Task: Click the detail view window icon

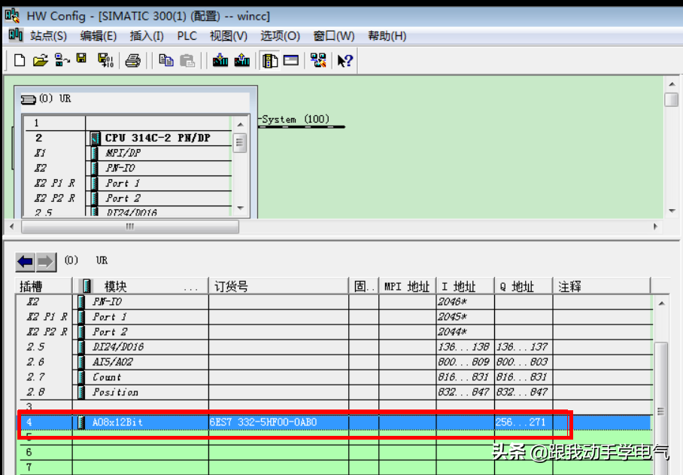Action: pos(291,60)
